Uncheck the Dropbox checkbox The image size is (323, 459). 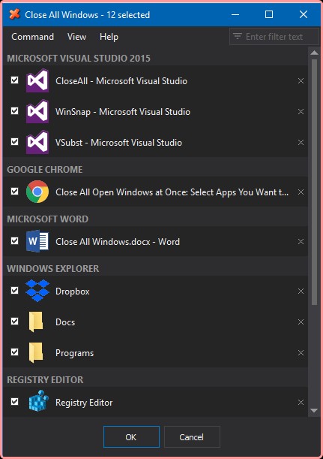pos(14,290)
